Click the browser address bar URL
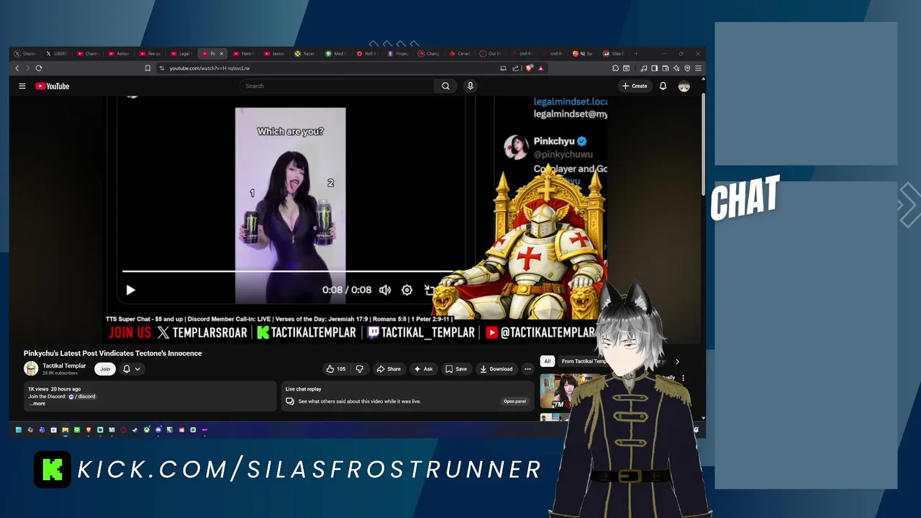This screenshot has height=518, width=921. [x=209, y=68]
